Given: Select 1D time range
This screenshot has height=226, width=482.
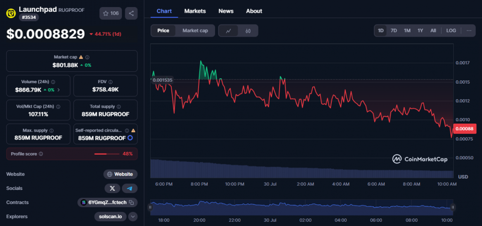Looking at the screenshot, I should pyautogui.click(x=380, y=31).
